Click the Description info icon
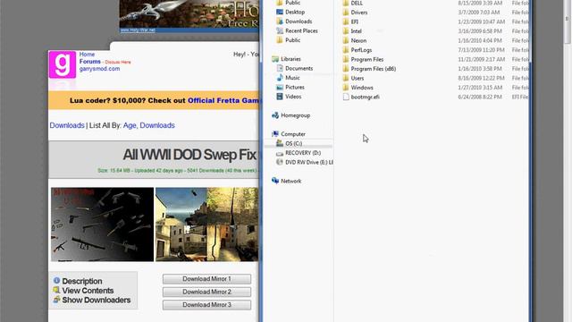This screenshot has width=572, height=322. pyautogui.click(x=56, y=280)
